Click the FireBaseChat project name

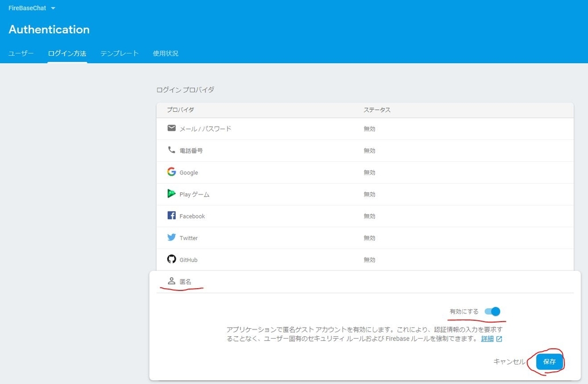[x=28, y=8]
